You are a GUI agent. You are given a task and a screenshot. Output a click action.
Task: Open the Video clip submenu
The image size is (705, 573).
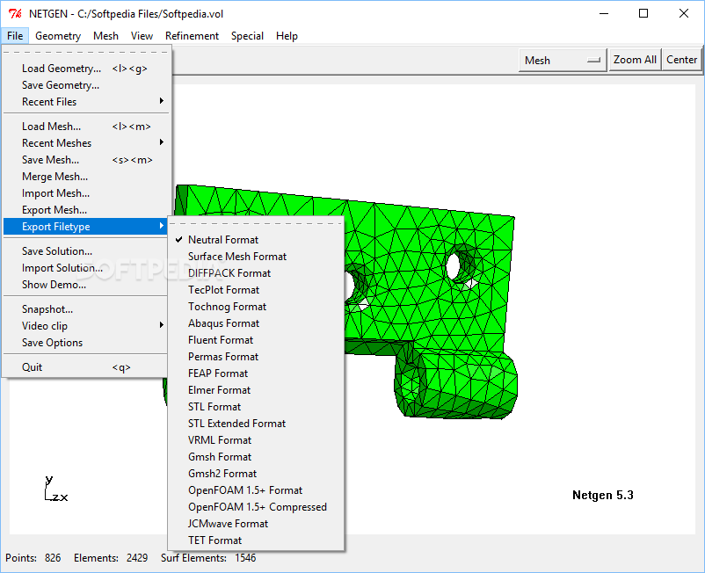point(86,325)
